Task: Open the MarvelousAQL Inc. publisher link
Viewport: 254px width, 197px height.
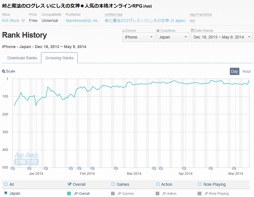Action: tap(82, 21)
